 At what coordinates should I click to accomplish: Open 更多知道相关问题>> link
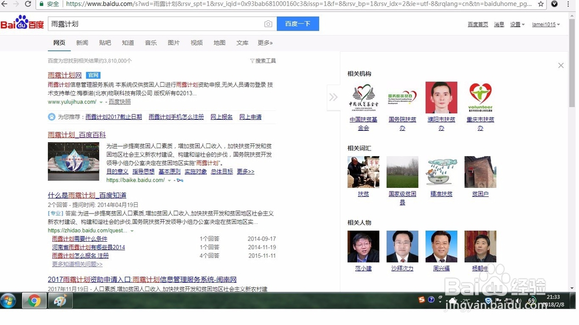77,264
